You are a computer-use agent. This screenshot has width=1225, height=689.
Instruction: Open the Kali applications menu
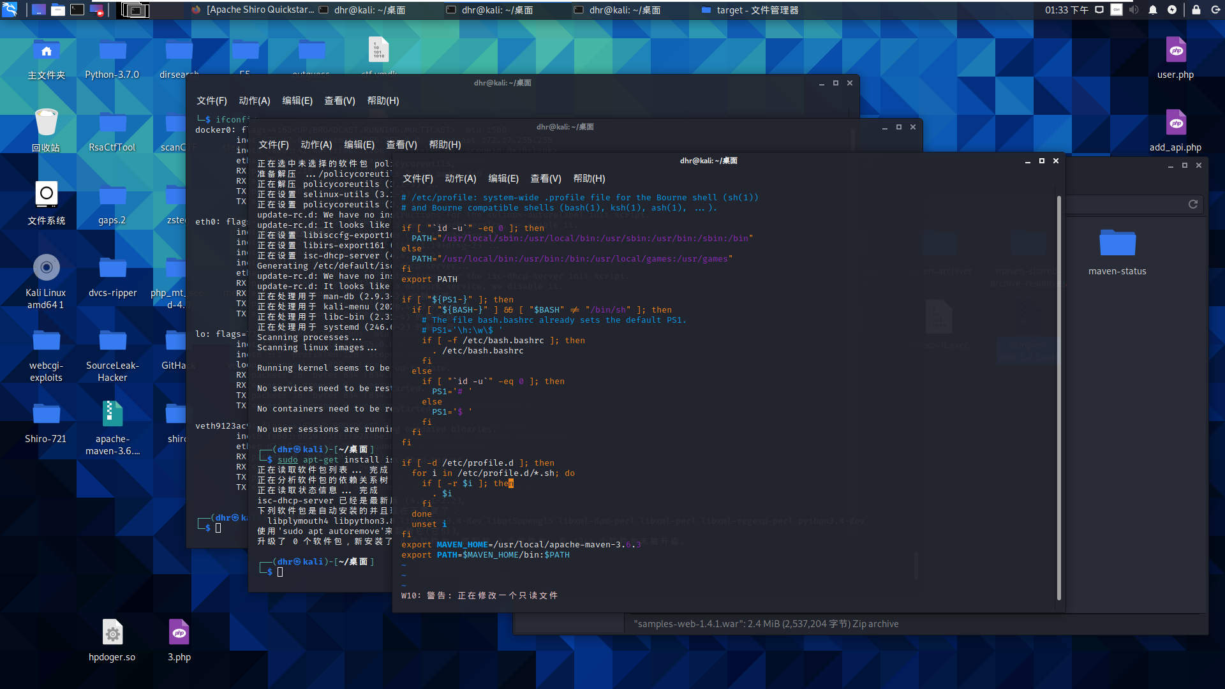[x=10, y=10]
